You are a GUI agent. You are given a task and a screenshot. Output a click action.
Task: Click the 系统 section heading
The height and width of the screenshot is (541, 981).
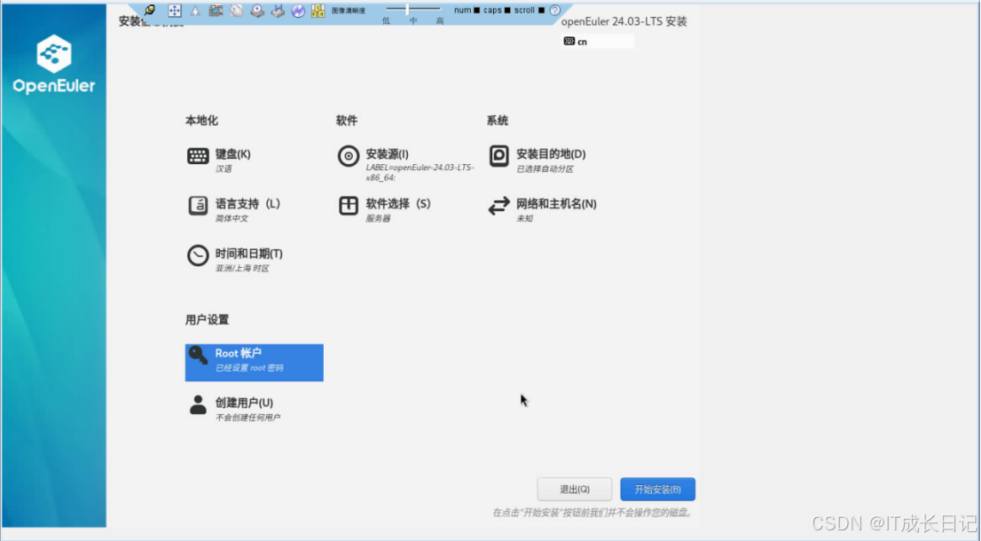pyautogui.click(x=498, y=121)
